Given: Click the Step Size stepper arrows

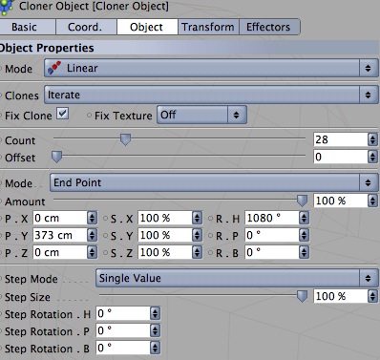Looking at the screenshot, I should click(372, 296).
